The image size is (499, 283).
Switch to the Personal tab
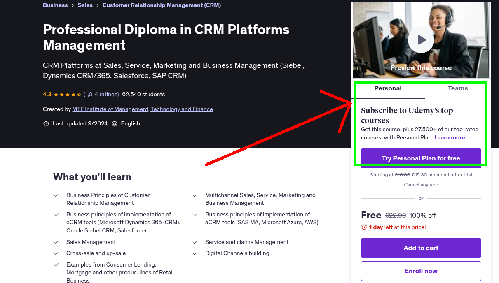pos(388,88)
